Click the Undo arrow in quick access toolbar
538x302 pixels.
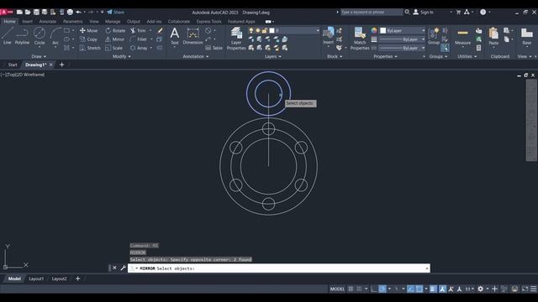tap(78, 12)
